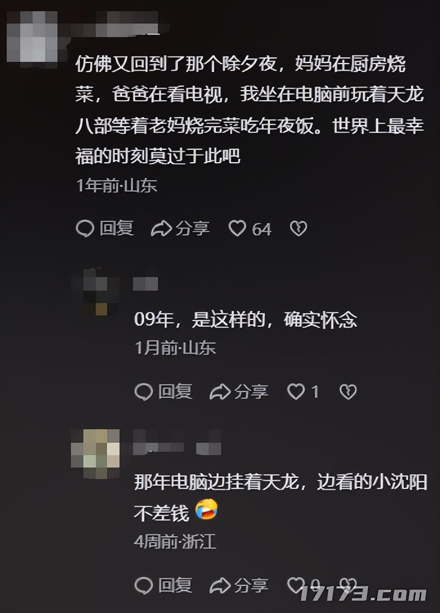Dislike the top Shandong comment

(x=298, y=229)
